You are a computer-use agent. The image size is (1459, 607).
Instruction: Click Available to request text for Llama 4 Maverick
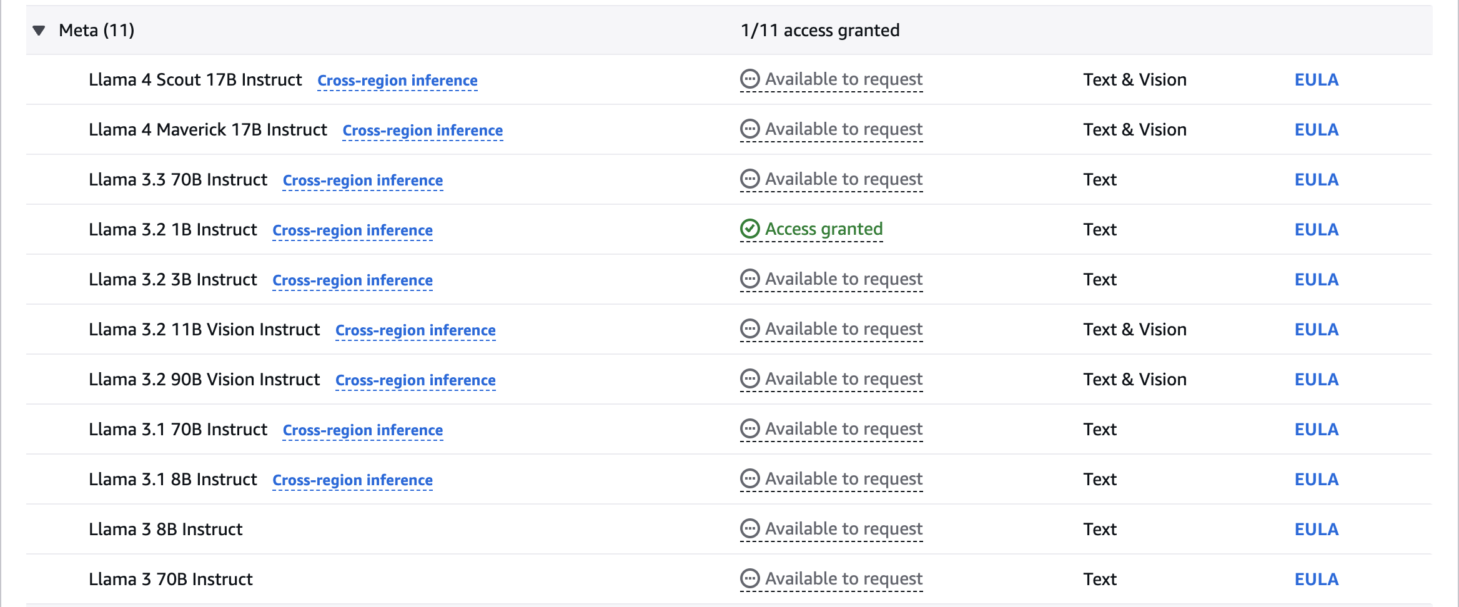coord(844,129)
